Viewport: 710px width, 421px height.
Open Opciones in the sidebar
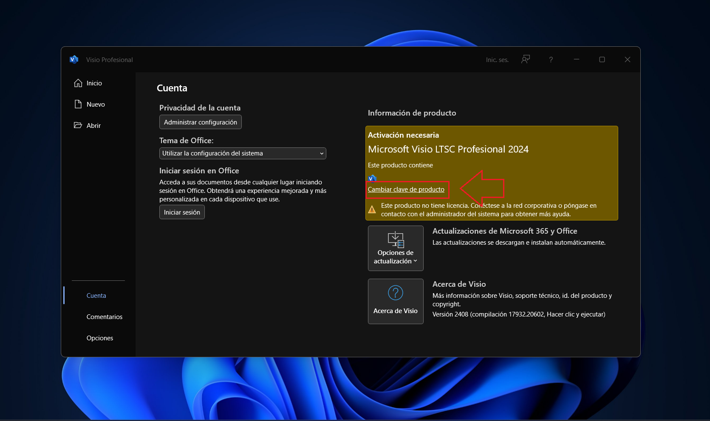coord(100,338)
